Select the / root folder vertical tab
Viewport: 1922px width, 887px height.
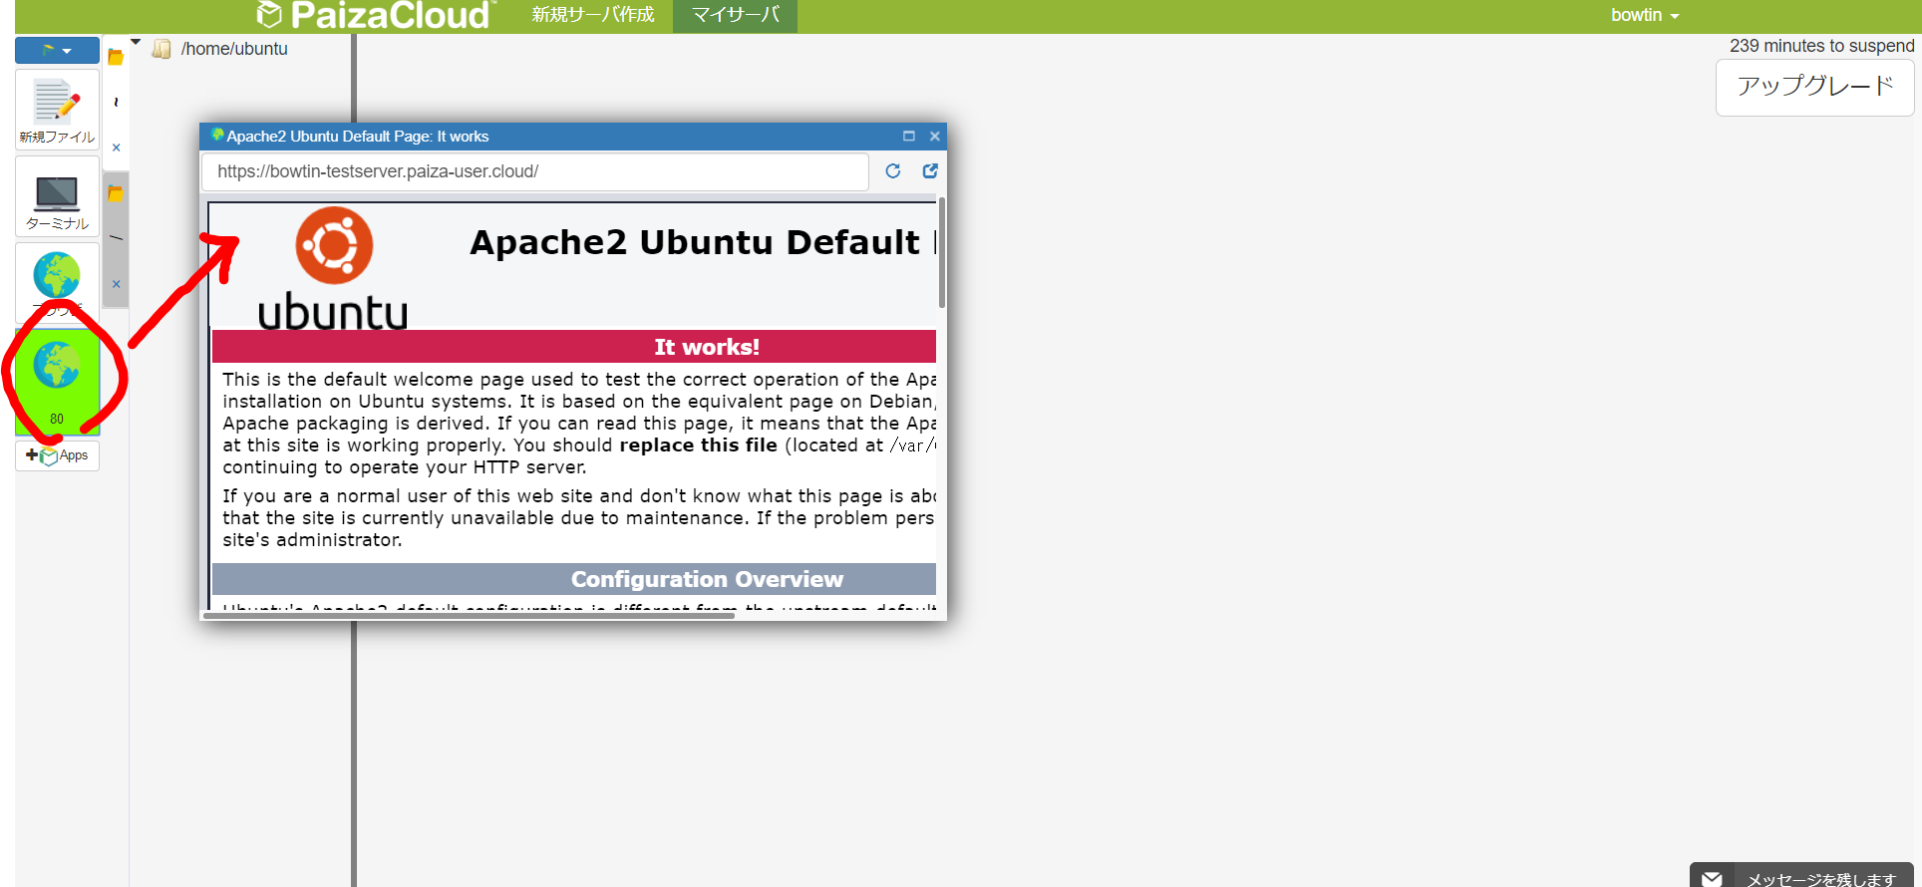tap(116, 237)
